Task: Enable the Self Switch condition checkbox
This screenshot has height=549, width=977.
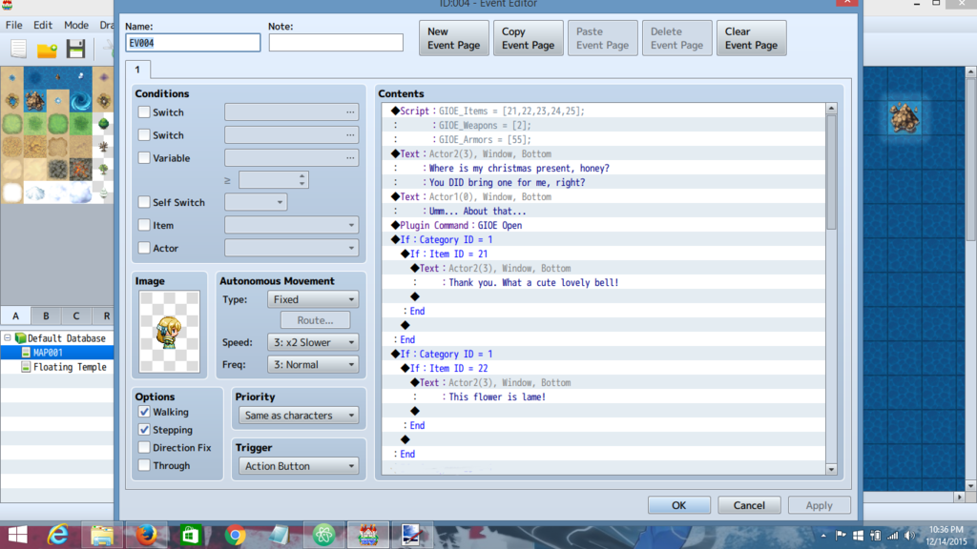Action: (144, 202)
